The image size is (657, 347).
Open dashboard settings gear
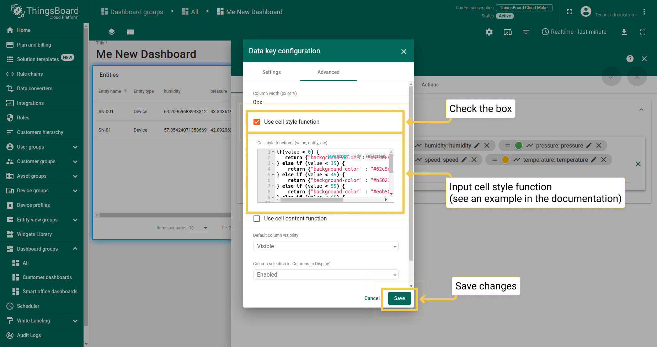[x=489, y=32]
